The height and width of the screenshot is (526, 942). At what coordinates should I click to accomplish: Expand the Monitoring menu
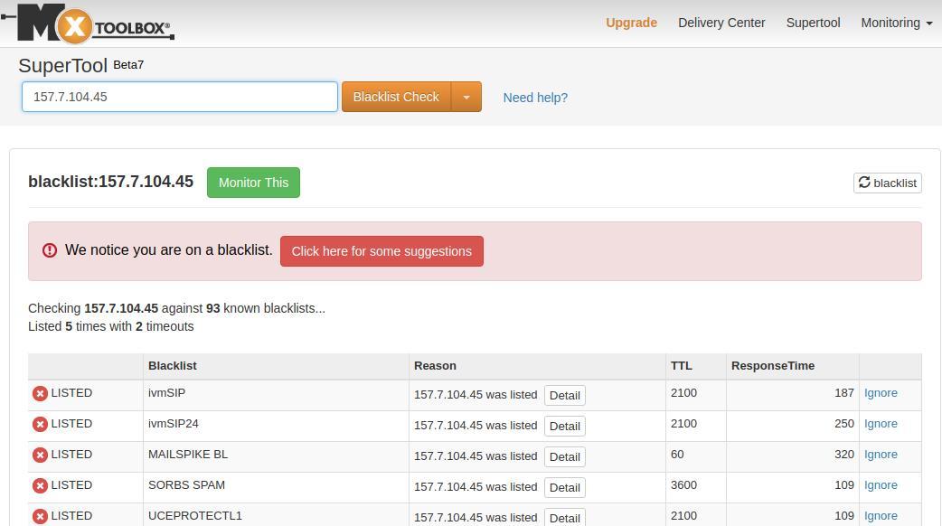(x=896, y=23)
